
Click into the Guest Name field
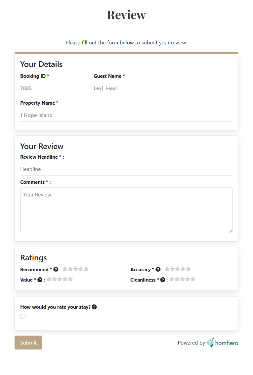pos(163,88)
